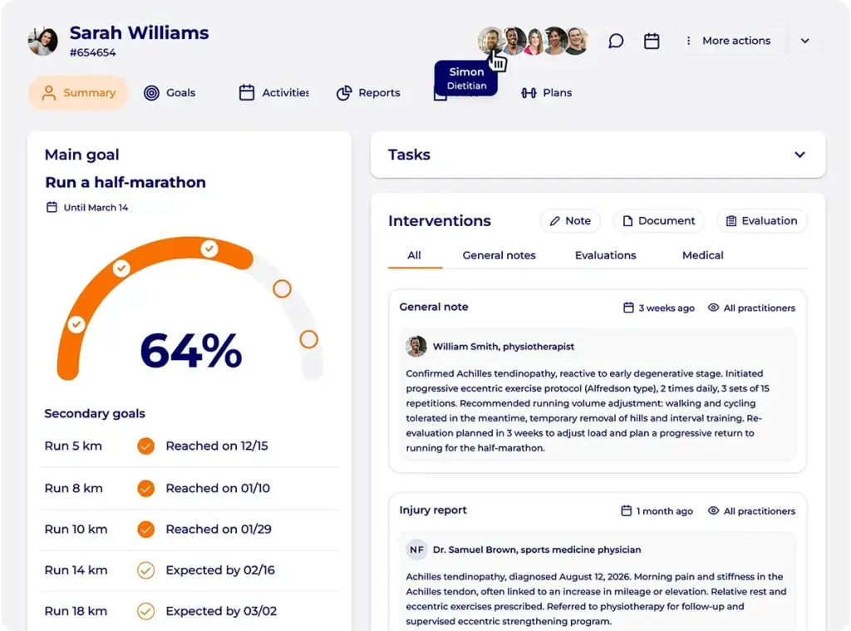Image resolution: width=851 pixels, height=631 pixels.
Task: Click the Goals target icon
Action: (151, 93)
